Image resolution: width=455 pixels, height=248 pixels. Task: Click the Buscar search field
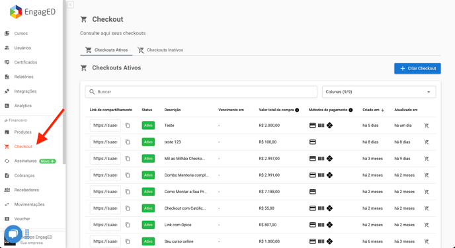coord(201,92)
